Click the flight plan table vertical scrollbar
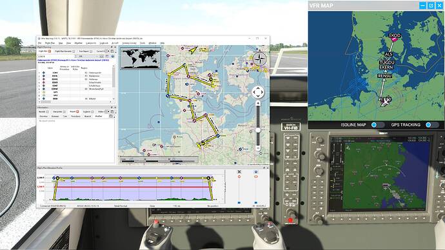Screen dimensions: 445x250 pos(114,77)
